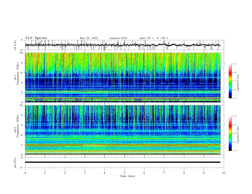Click the ch.1 colorbar "log(PSD)(V²/Hz)" label

[238, 83]
